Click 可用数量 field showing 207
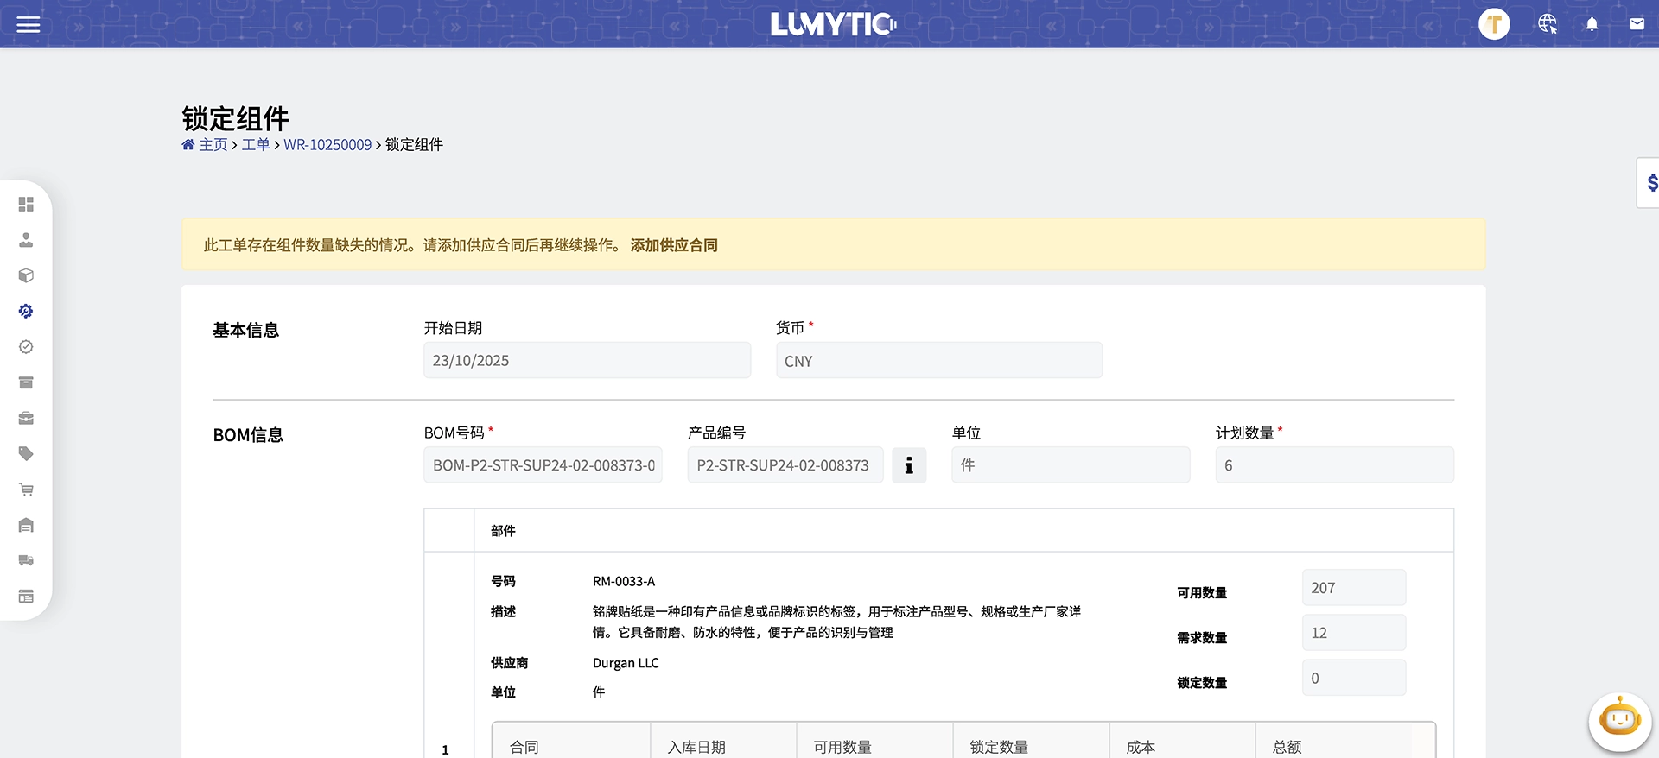This screenshot has width=1659, height=758. coord(1354,587)
